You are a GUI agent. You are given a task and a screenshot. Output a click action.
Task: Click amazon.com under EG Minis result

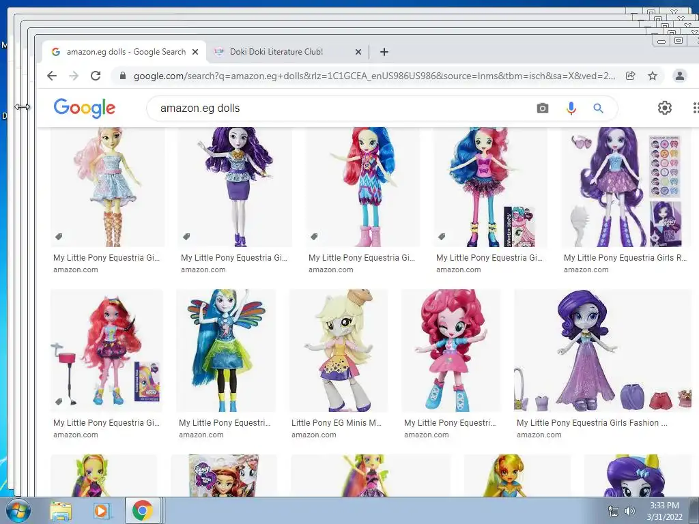(x=314, y=435)
